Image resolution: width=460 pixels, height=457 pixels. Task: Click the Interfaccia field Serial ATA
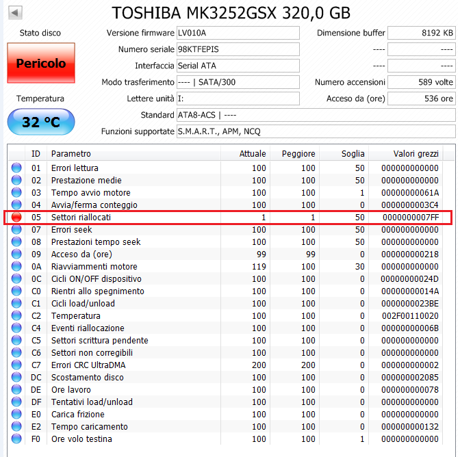point(238,66)
